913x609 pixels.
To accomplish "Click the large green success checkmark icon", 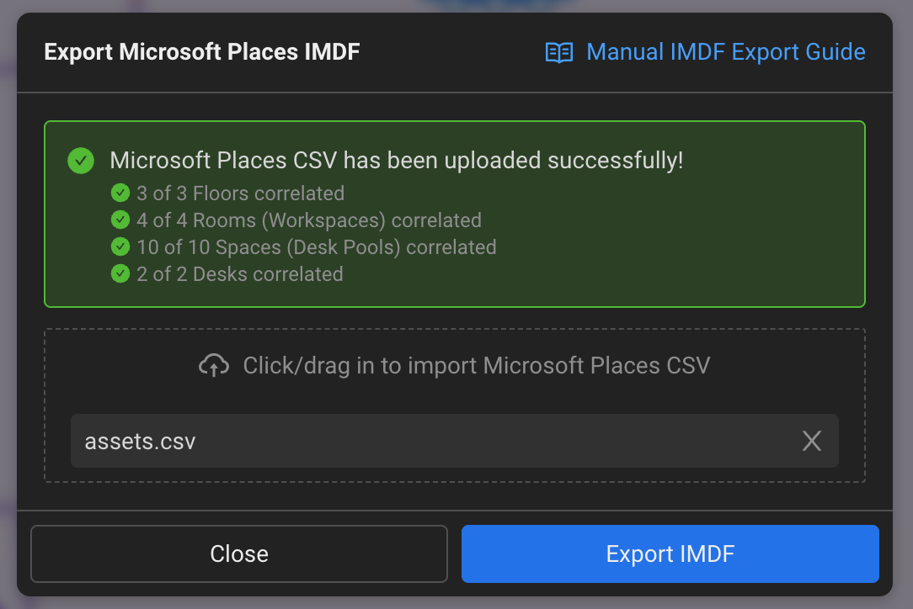I will pos(80,160).
